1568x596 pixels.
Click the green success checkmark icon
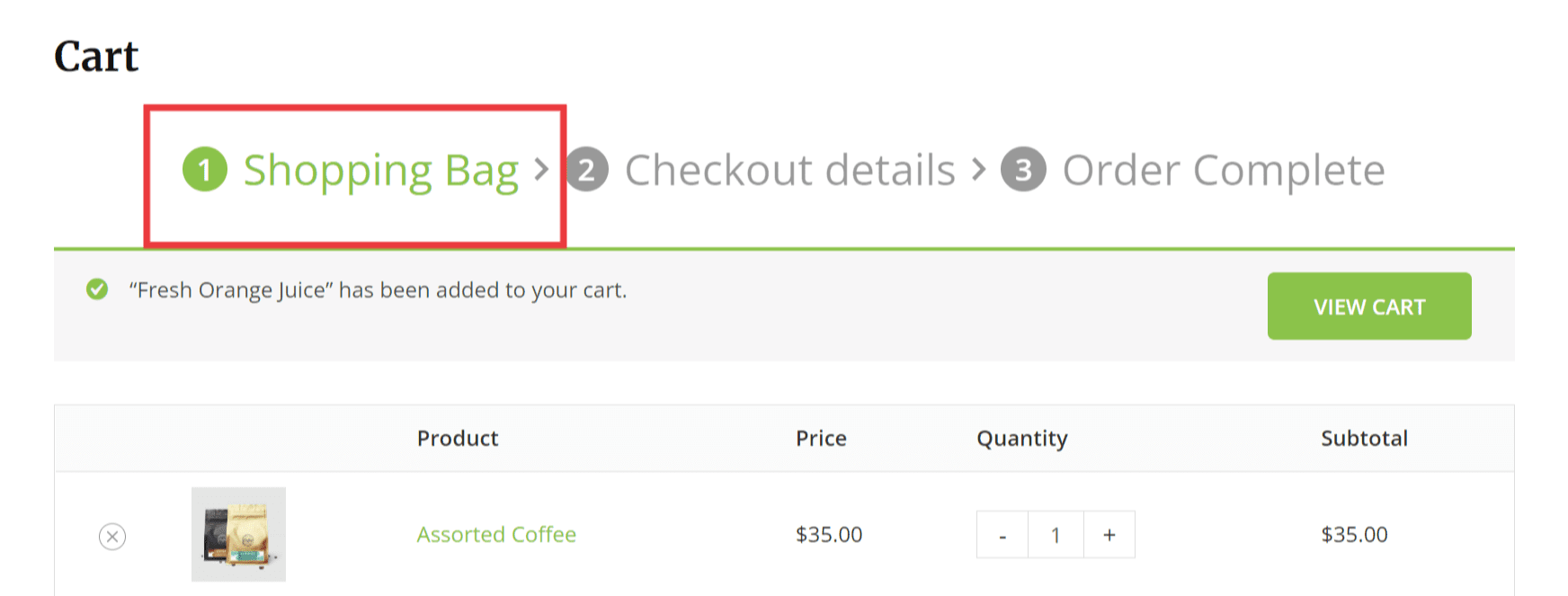click(x=97, y=289)
